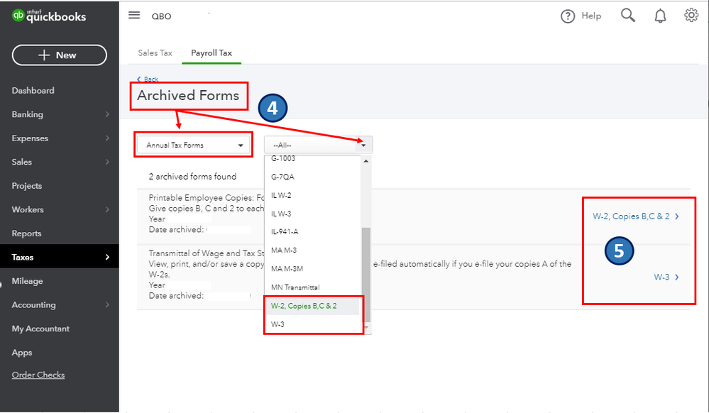
Task: Open the W-3 form link
Action: (x=666, y=277)
